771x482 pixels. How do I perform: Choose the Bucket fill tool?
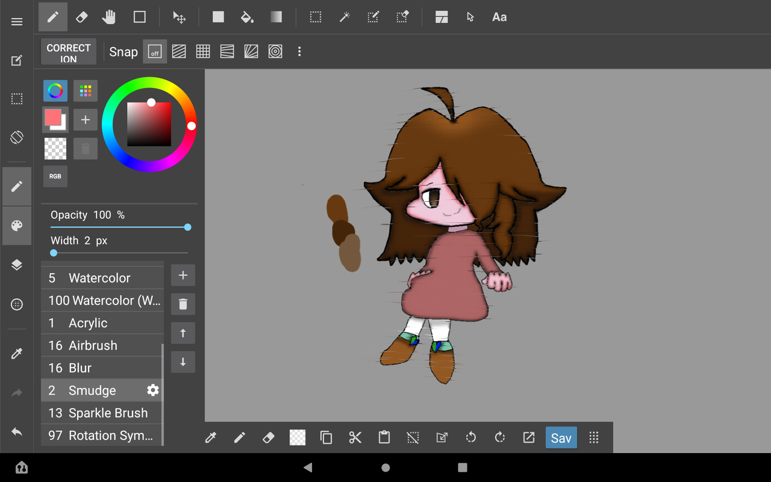[247, 17]
